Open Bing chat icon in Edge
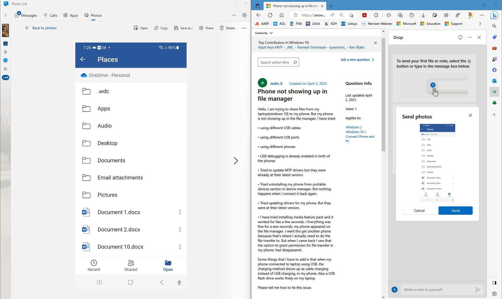 [x=494, y=15]
